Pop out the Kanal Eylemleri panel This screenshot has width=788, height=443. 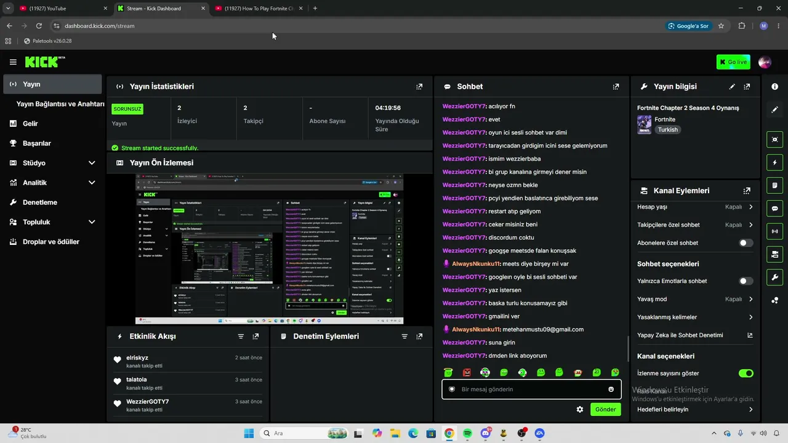coord(747,191)
